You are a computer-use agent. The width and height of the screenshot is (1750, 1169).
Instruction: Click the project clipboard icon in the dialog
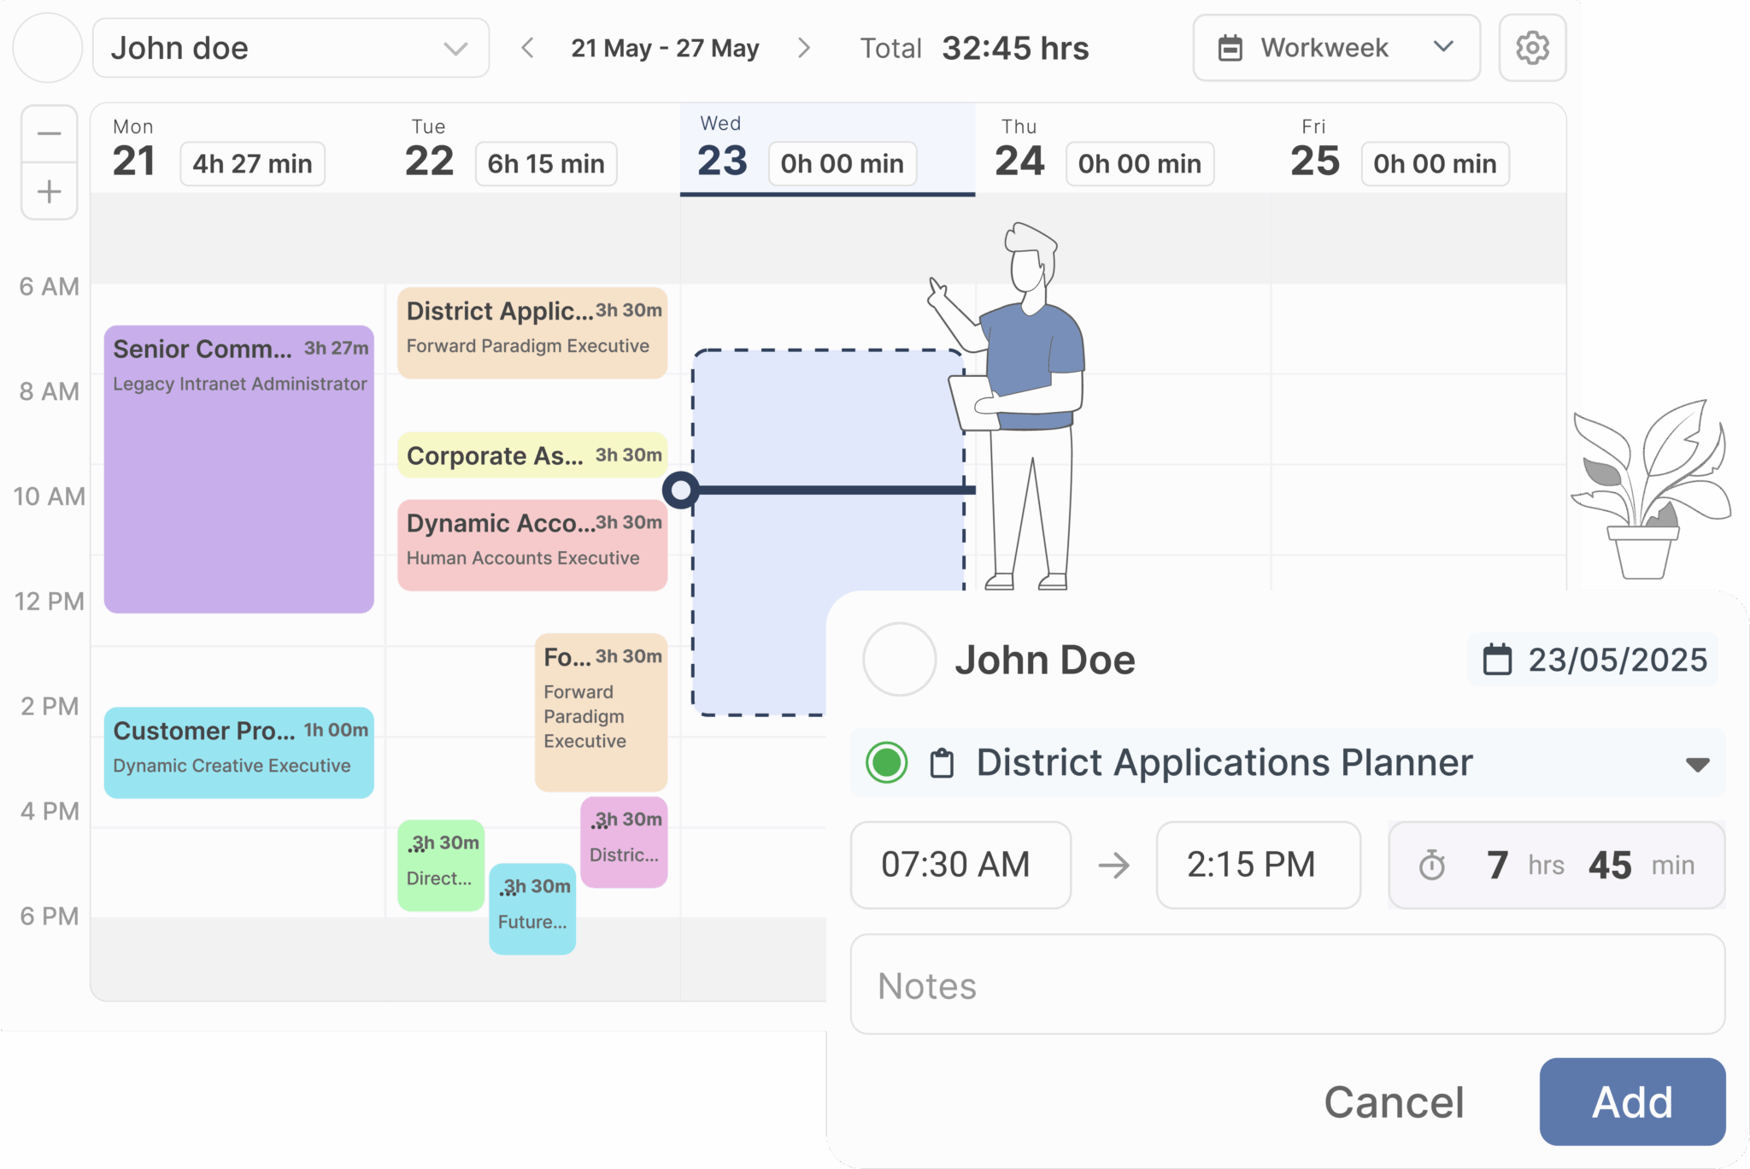(x=942, y=761)
